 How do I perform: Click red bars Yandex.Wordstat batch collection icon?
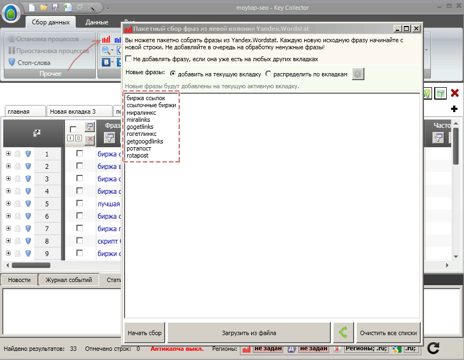(106, 40)
